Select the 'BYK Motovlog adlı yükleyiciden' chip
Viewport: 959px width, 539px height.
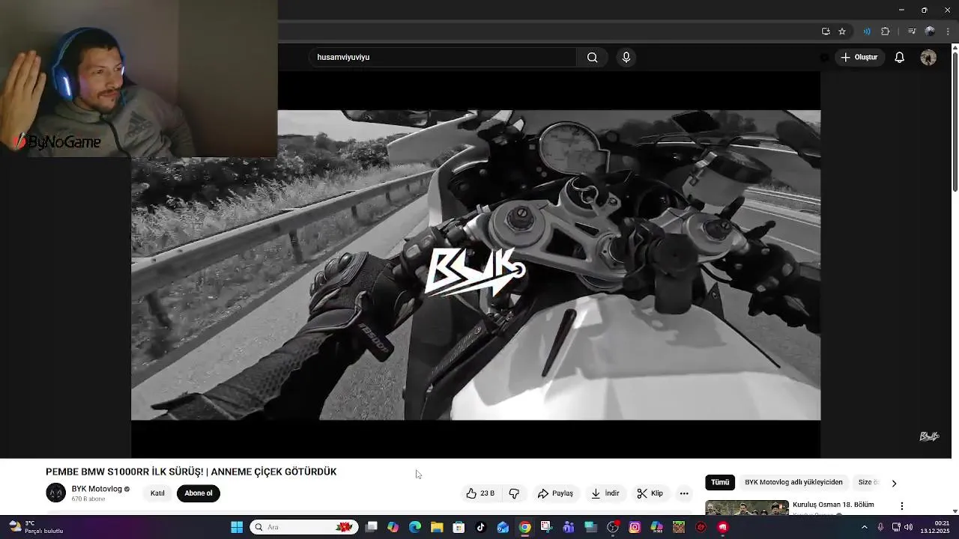point(793,483)
